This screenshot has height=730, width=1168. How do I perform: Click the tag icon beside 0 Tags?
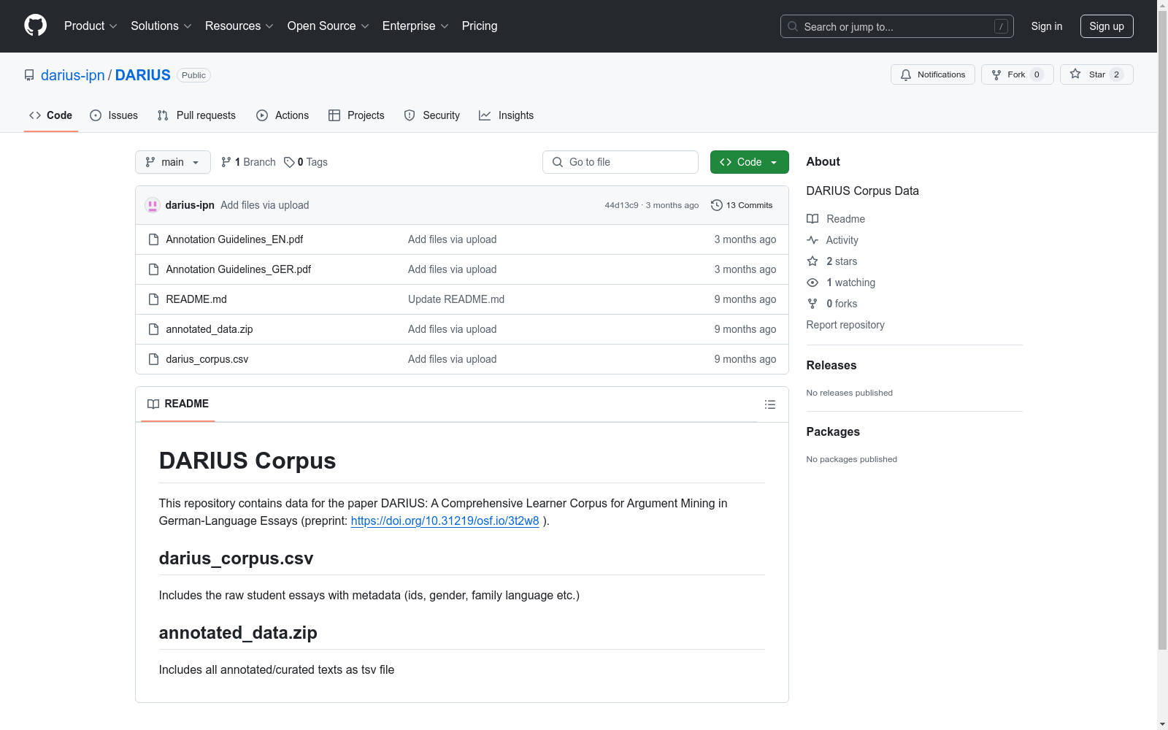pyautogui.click(x=289, y=162)
